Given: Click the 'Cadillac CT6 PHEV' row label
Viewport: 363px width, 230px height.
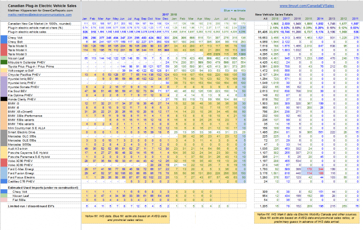Looking at the screenshot, I should (21, 181).
